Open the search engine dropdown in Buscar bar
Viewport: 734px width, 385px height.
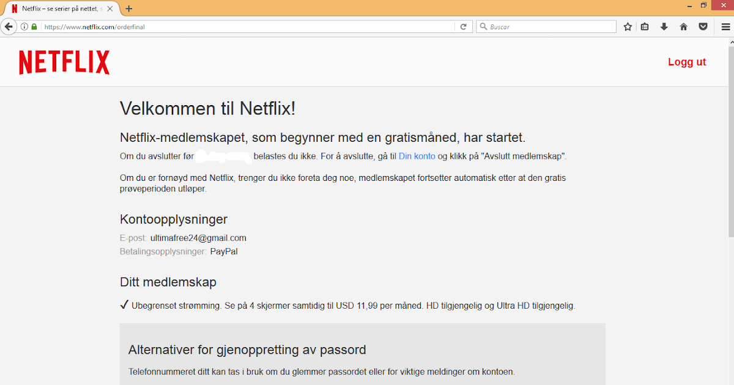tap(483, 26)
